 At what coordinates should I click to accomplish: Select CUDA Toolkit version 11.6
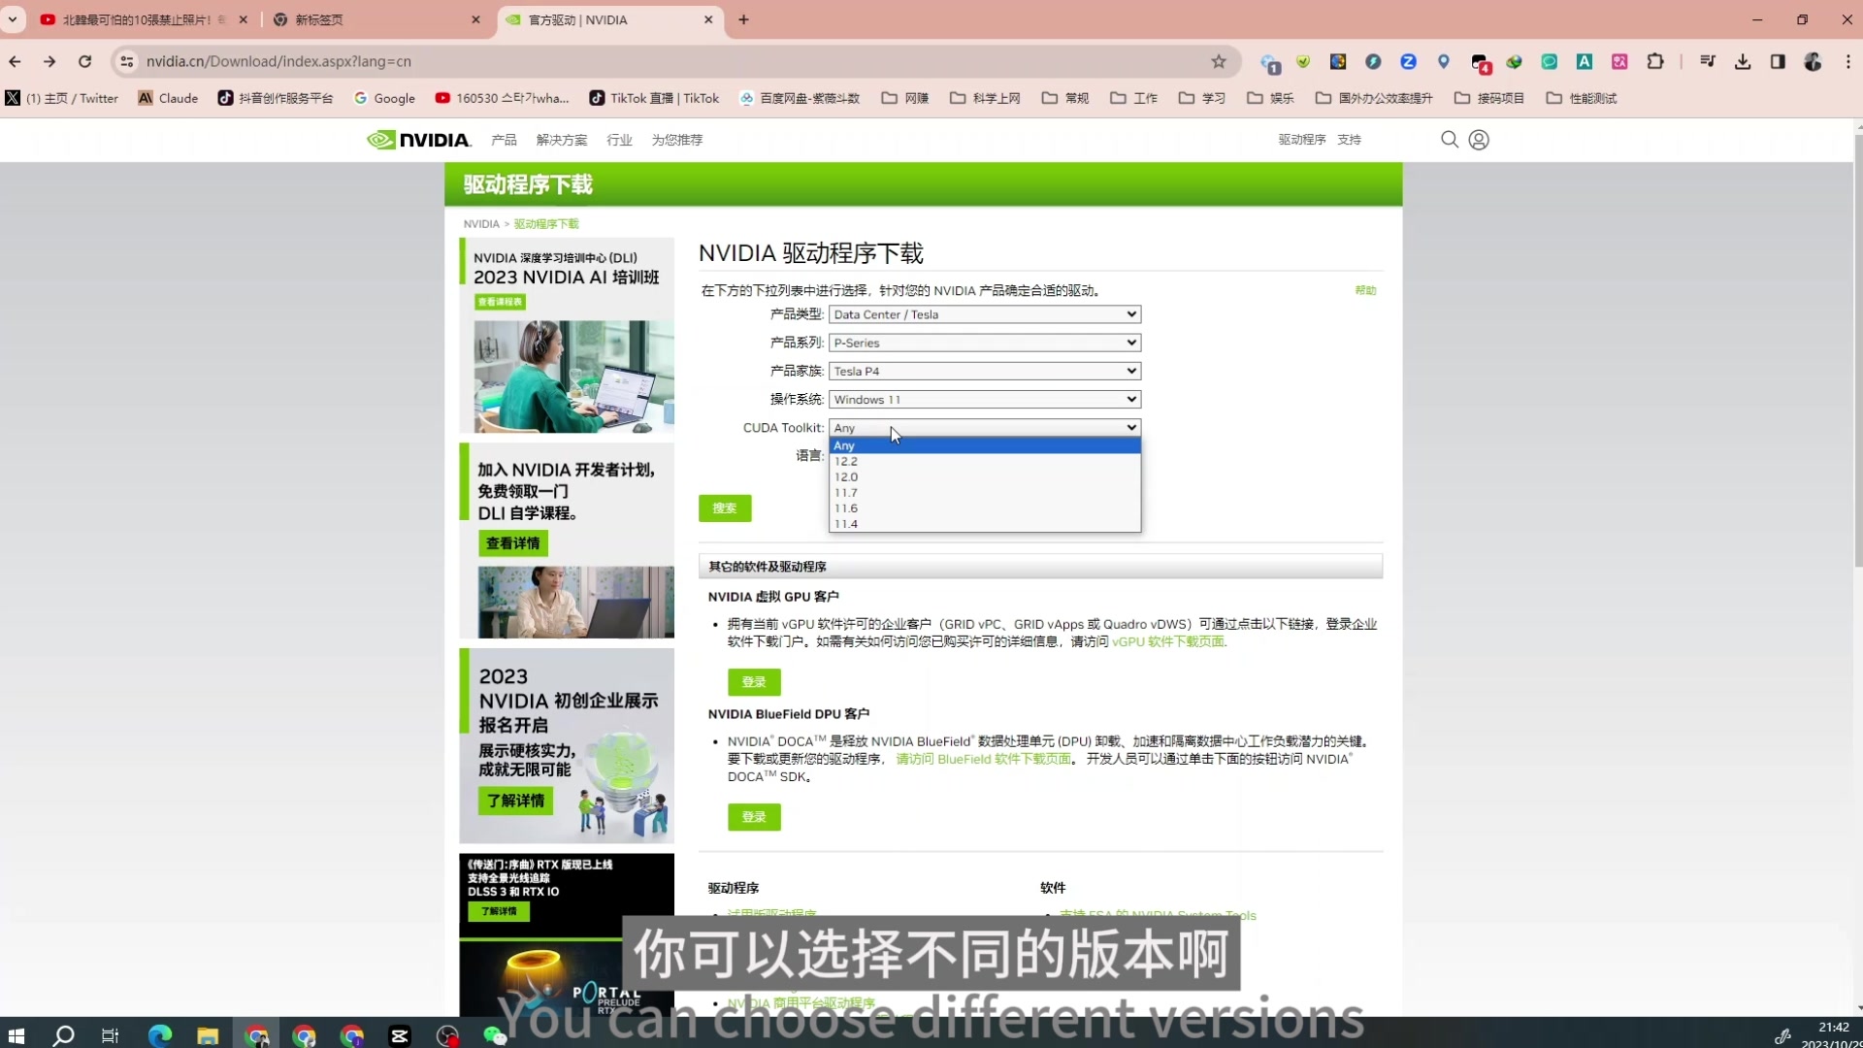(x=984, y=508)
